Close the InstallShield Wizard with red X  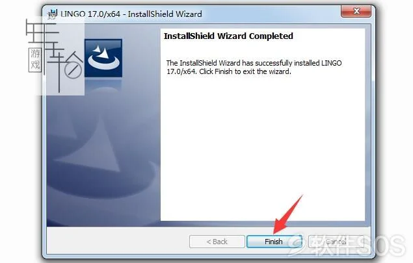pos(356,11)
